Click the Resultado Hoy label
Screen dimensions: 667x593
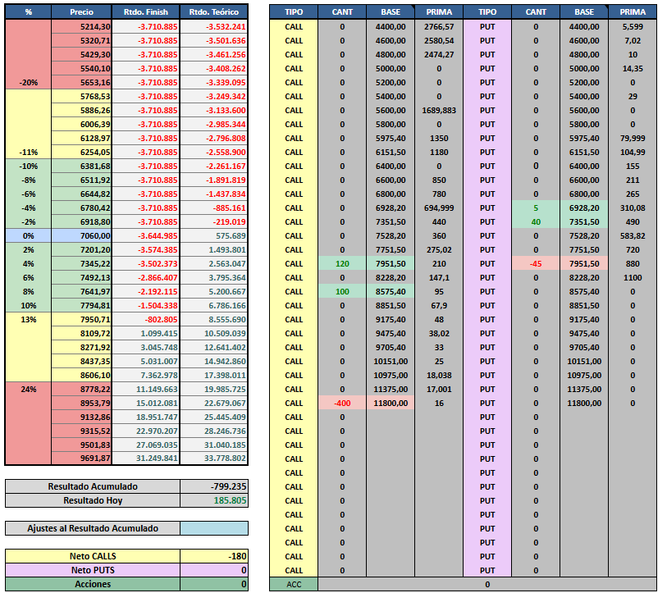[x=93, y=500]
